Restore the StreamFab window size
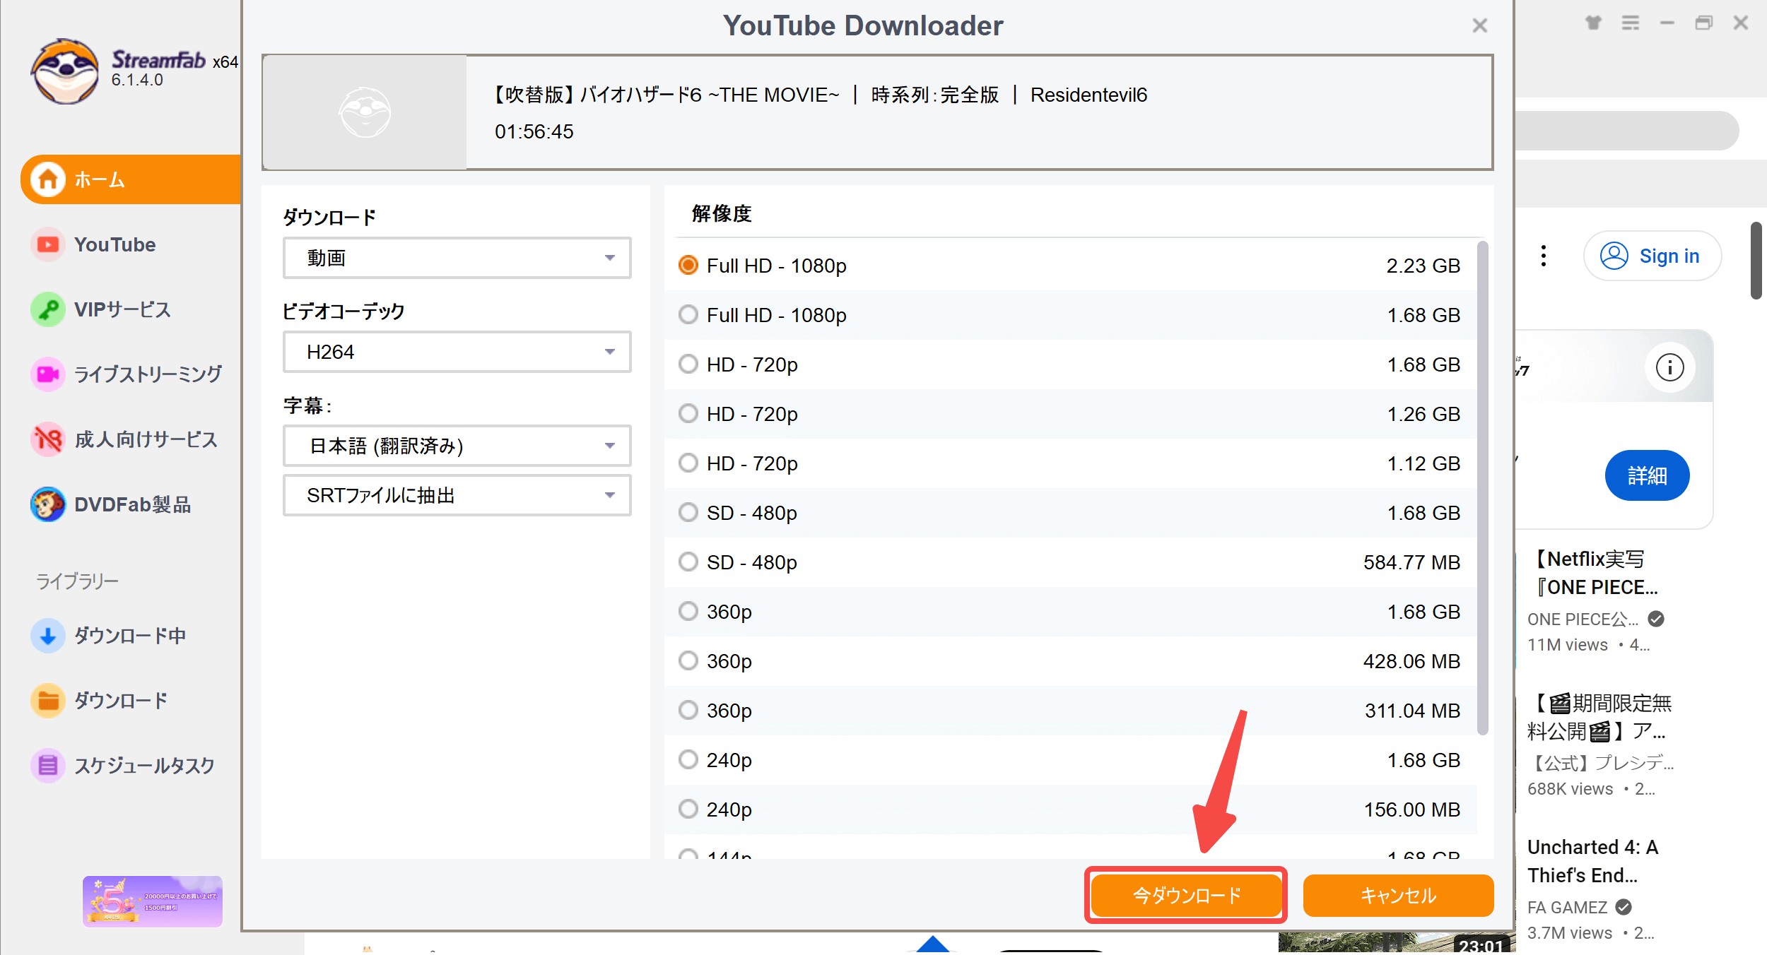The height and width of the screenshot is (955, 1767). click(x=1704, y=23)
